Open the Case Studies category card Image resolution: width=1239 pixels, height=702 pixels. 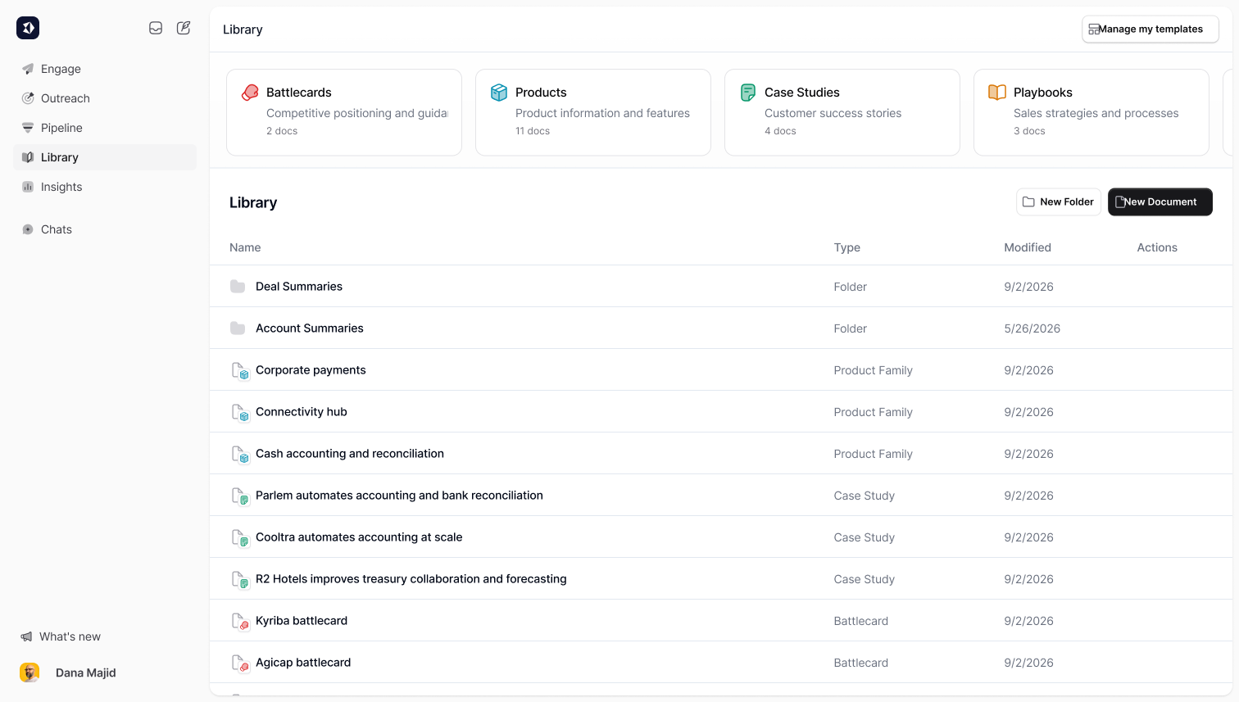click(842, 112)
